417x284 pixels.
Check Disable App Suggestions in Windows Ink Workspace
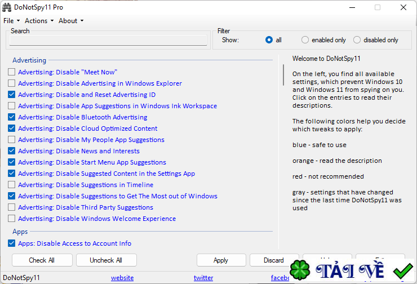click(11, 106)
